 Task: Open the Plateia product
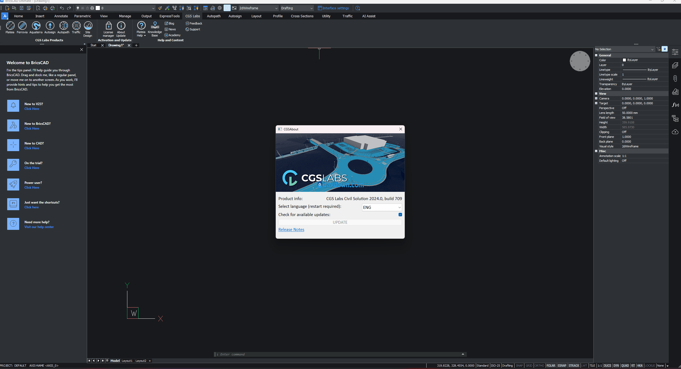(10, 27)
